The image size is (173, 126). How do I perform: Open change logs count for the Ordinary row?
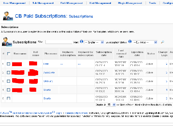coord(166,81)
